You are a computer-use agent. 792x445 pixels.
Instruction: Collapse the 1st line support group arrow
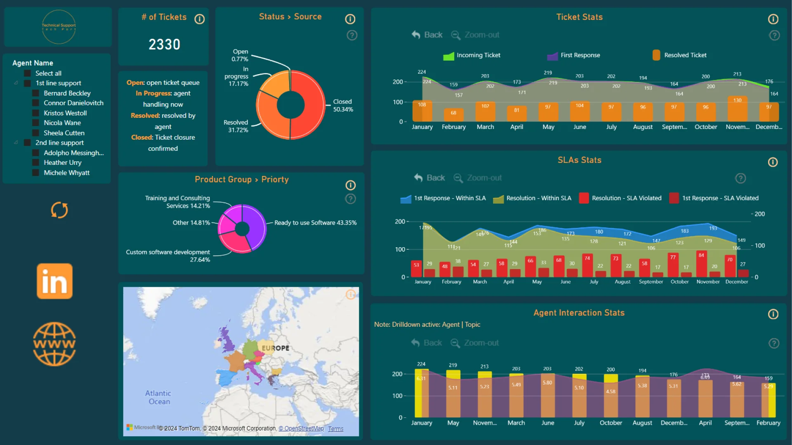click(16, 83)
